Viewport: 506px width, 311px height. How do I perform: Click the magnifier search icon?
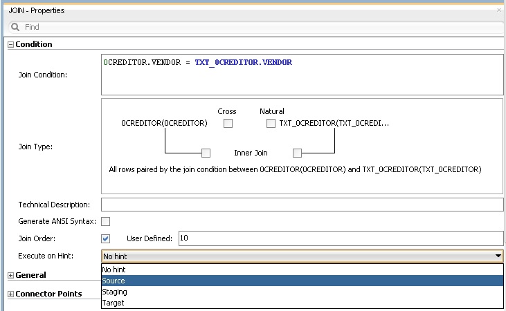pos(15,27)
